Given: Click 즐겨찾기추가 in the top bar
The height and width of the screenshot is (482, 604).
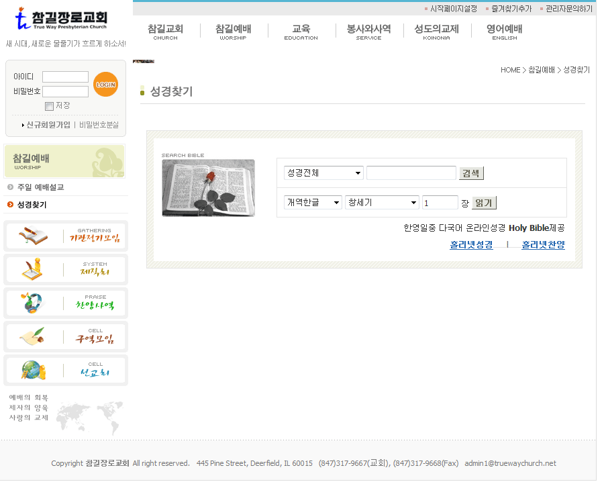Looking at the screenshot, I should (x=511, y=9).
